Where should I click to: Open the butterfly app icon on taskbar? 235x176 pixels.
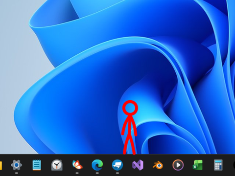tap(77, 165)
